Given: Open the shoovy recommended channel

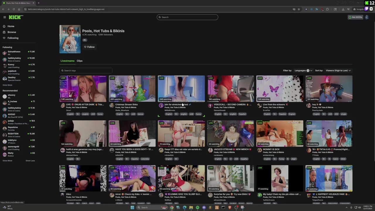Looking at the screenshot, I should (x=18, y=96).
